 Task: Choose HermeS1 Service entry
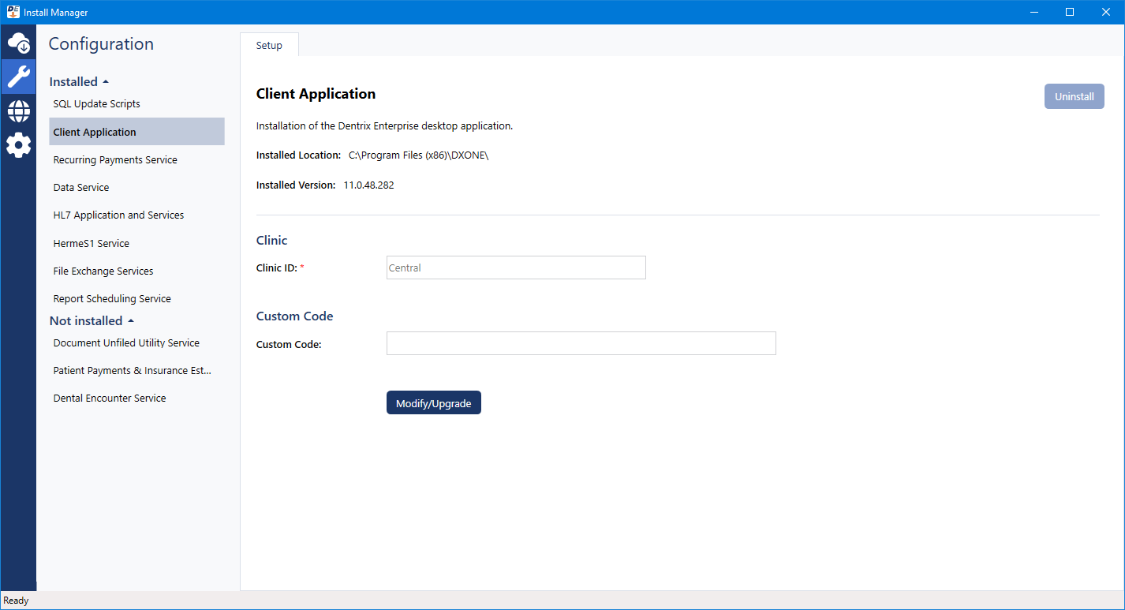[x=92, y=244]
